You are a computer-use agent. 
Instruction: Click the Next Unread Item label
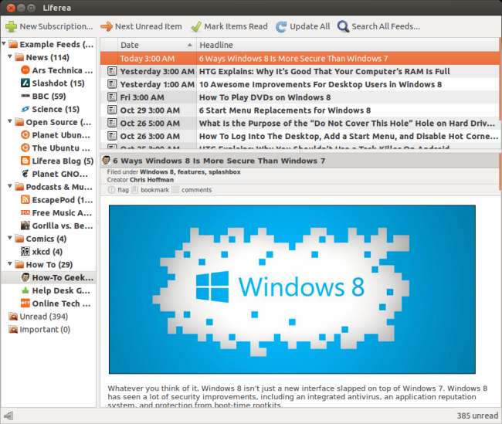click(148, 26)
